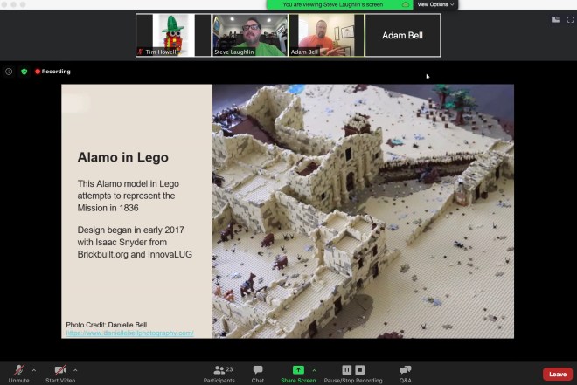Expand audio options arrow next to Unmute
The image size is (577, 385).
33,369
